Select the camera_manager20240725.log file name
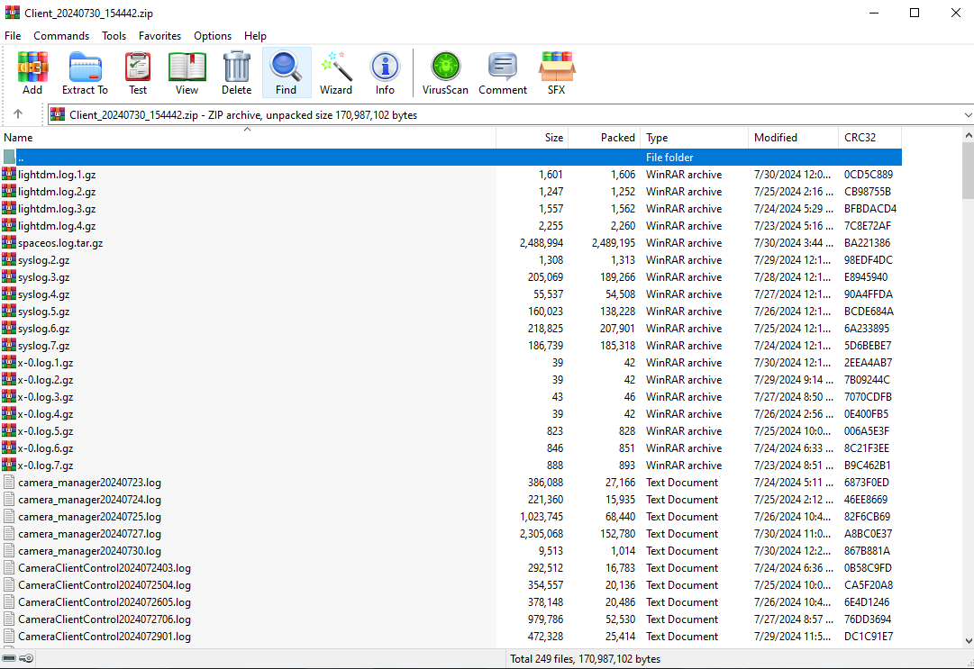Screen dimensions: 974x669 (90, 517)
